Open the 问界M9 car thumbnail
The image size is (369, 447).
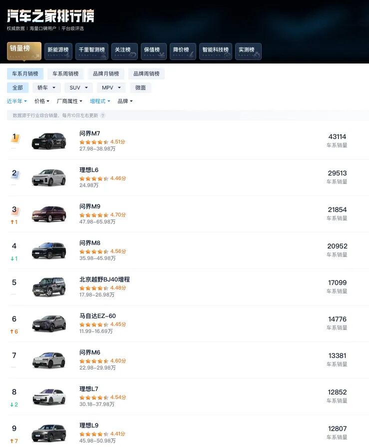[49, 214]
